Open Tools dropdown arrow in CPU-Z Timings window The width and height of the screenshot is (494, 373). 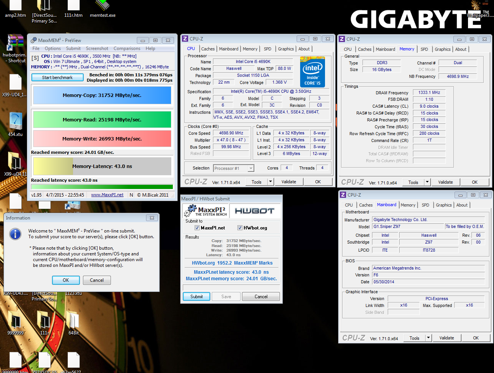click(x=427, y=182)
